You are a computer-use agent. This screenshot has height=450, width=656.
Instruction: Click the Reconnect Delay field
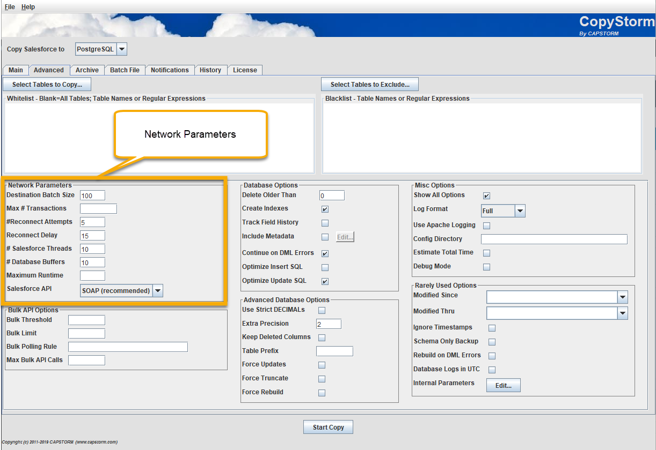click(92, 236)
